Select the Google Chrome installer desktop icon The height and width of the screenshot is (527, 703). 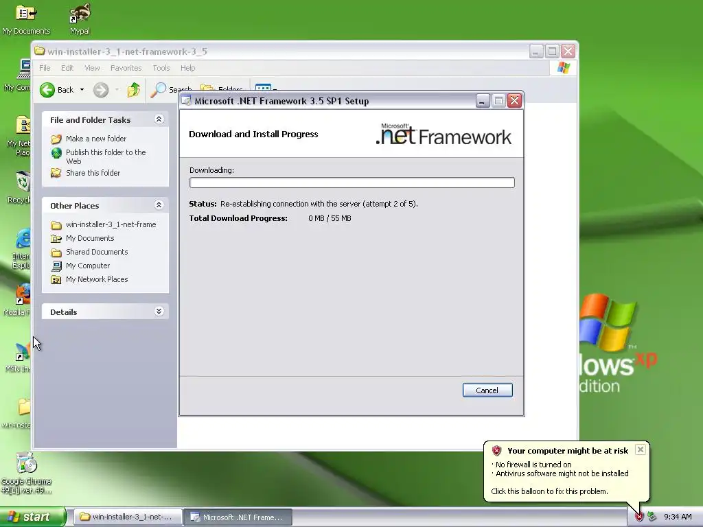pyautogui.click(x=26, y=473)
